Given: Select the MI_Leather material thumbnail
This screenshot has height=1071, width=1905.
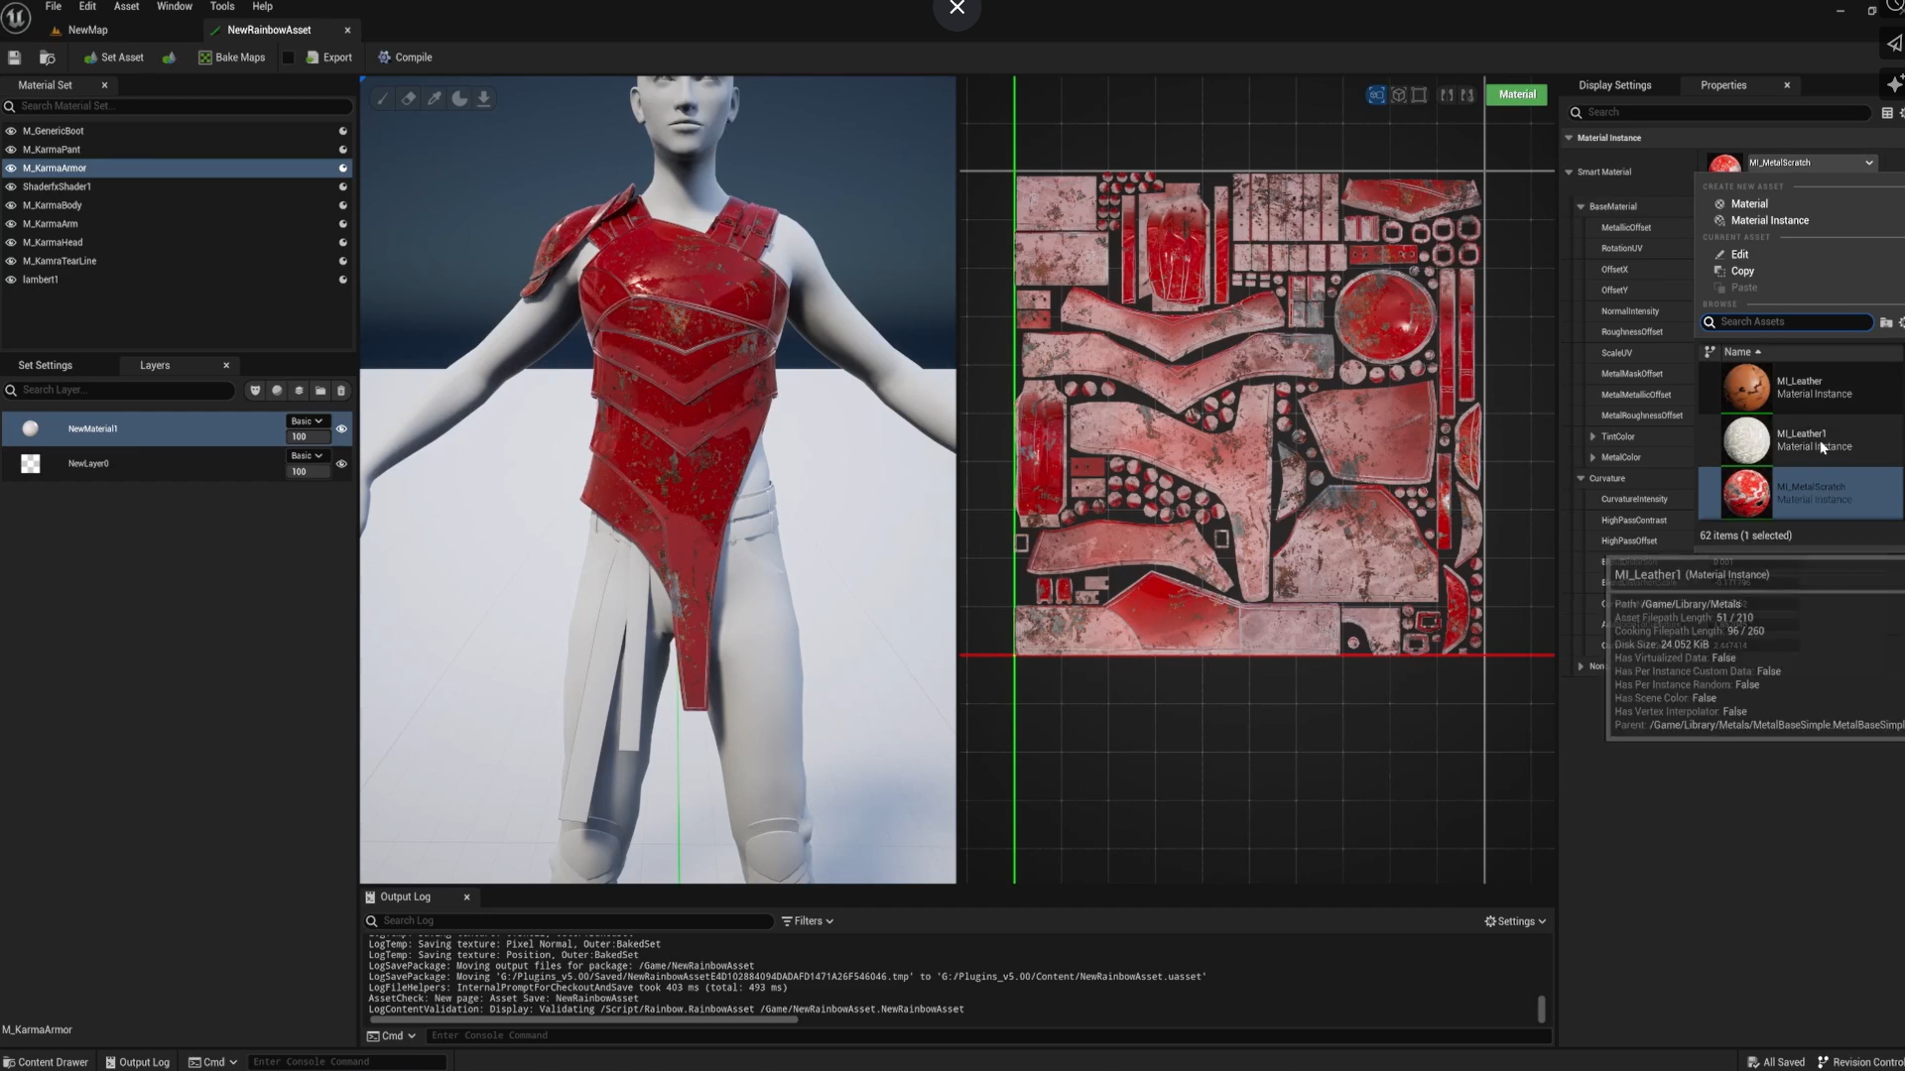Looking at the screenshot, I should [x=1745, y=388].
